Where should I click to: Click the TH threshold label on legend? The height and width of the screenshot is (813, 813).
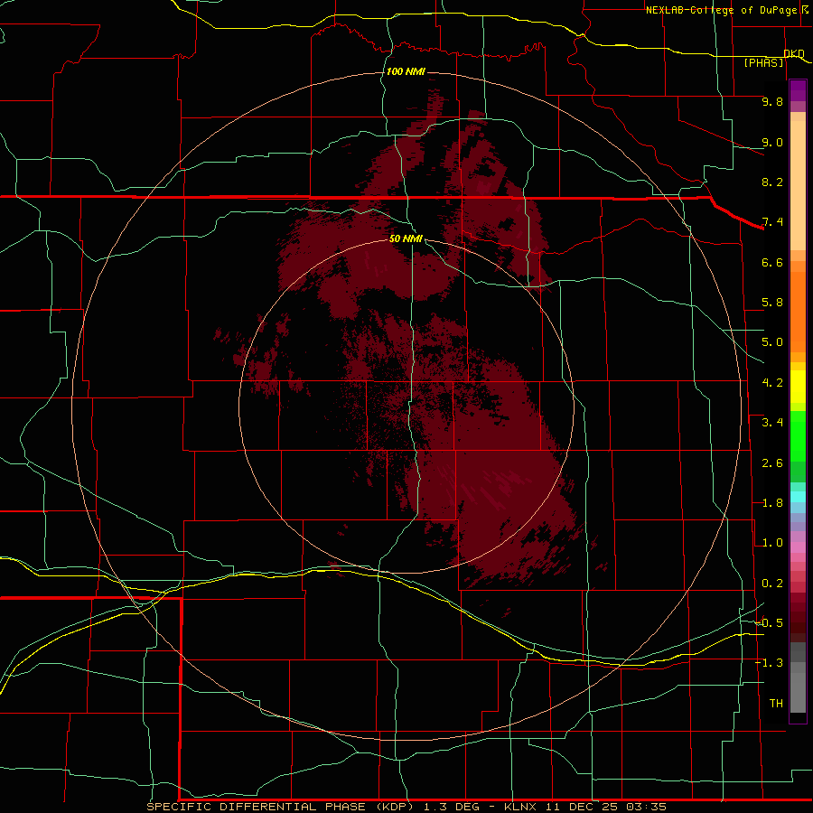776,703
